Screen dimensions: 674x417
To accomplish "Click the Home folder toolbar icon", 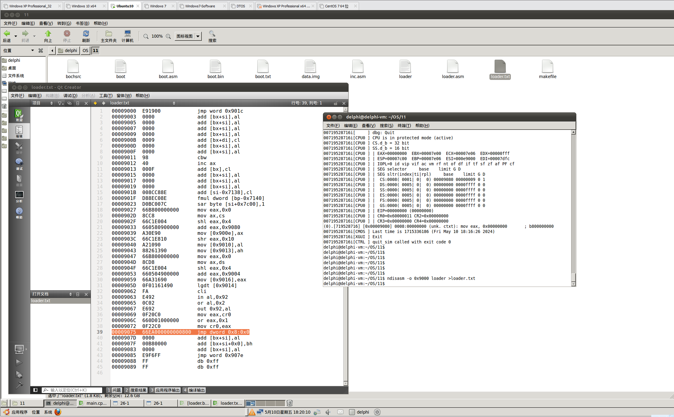I will tap(108, 36).
